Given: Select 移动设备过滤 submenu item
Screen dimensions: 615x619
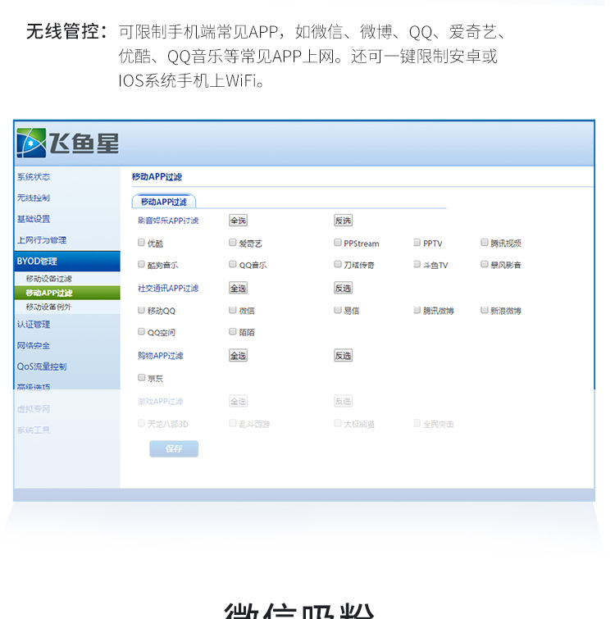Looking at the screenshot, I should point(49,279).
